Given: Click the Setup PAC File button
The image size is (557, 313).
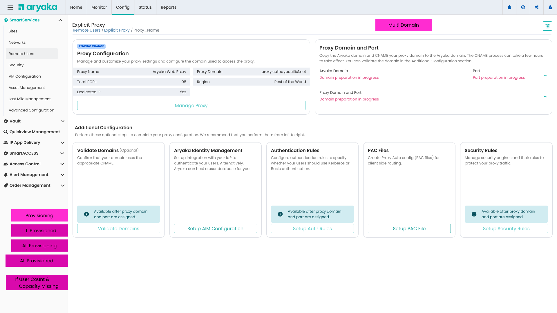Looking at the screenshot, I should click(x=409, y=229).
